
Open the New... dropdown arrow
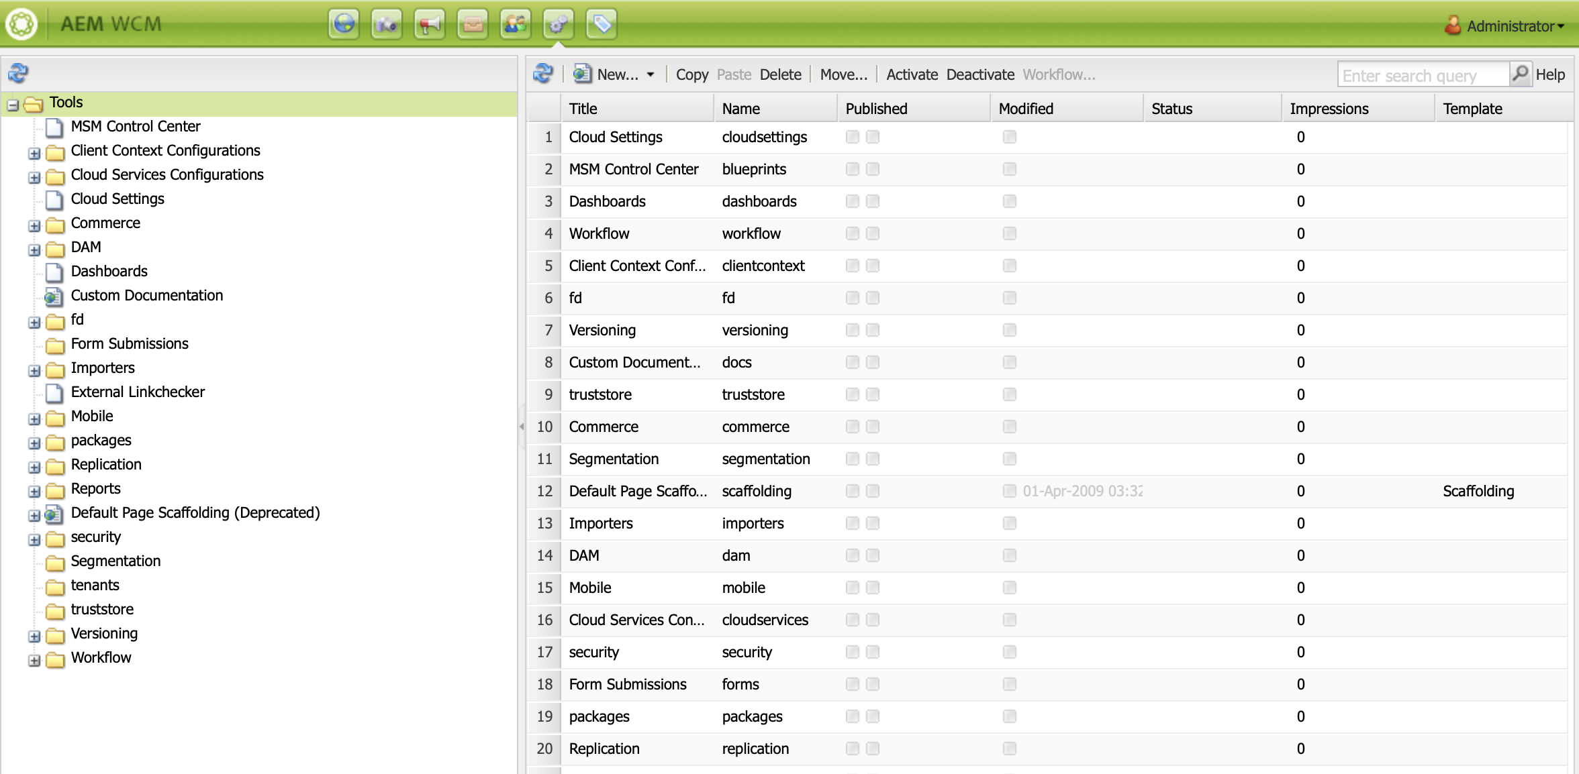point(651,74)
